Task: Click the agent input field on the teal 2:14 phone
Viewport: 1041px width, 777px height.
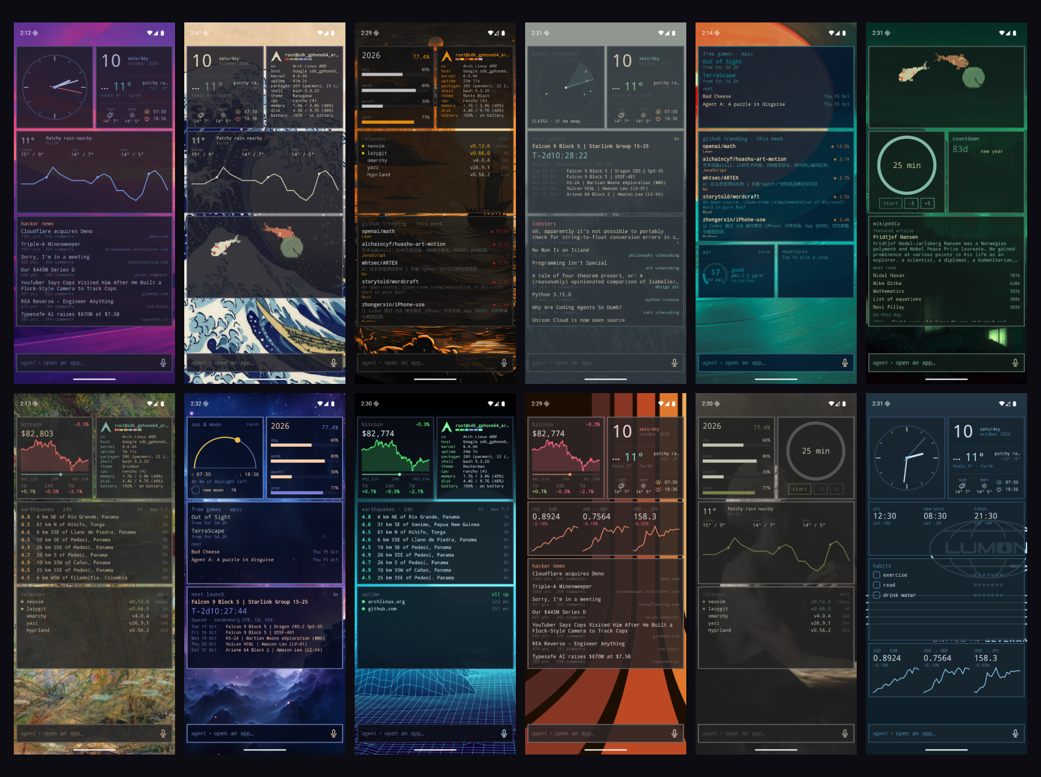Action: (x=776, y=363)
